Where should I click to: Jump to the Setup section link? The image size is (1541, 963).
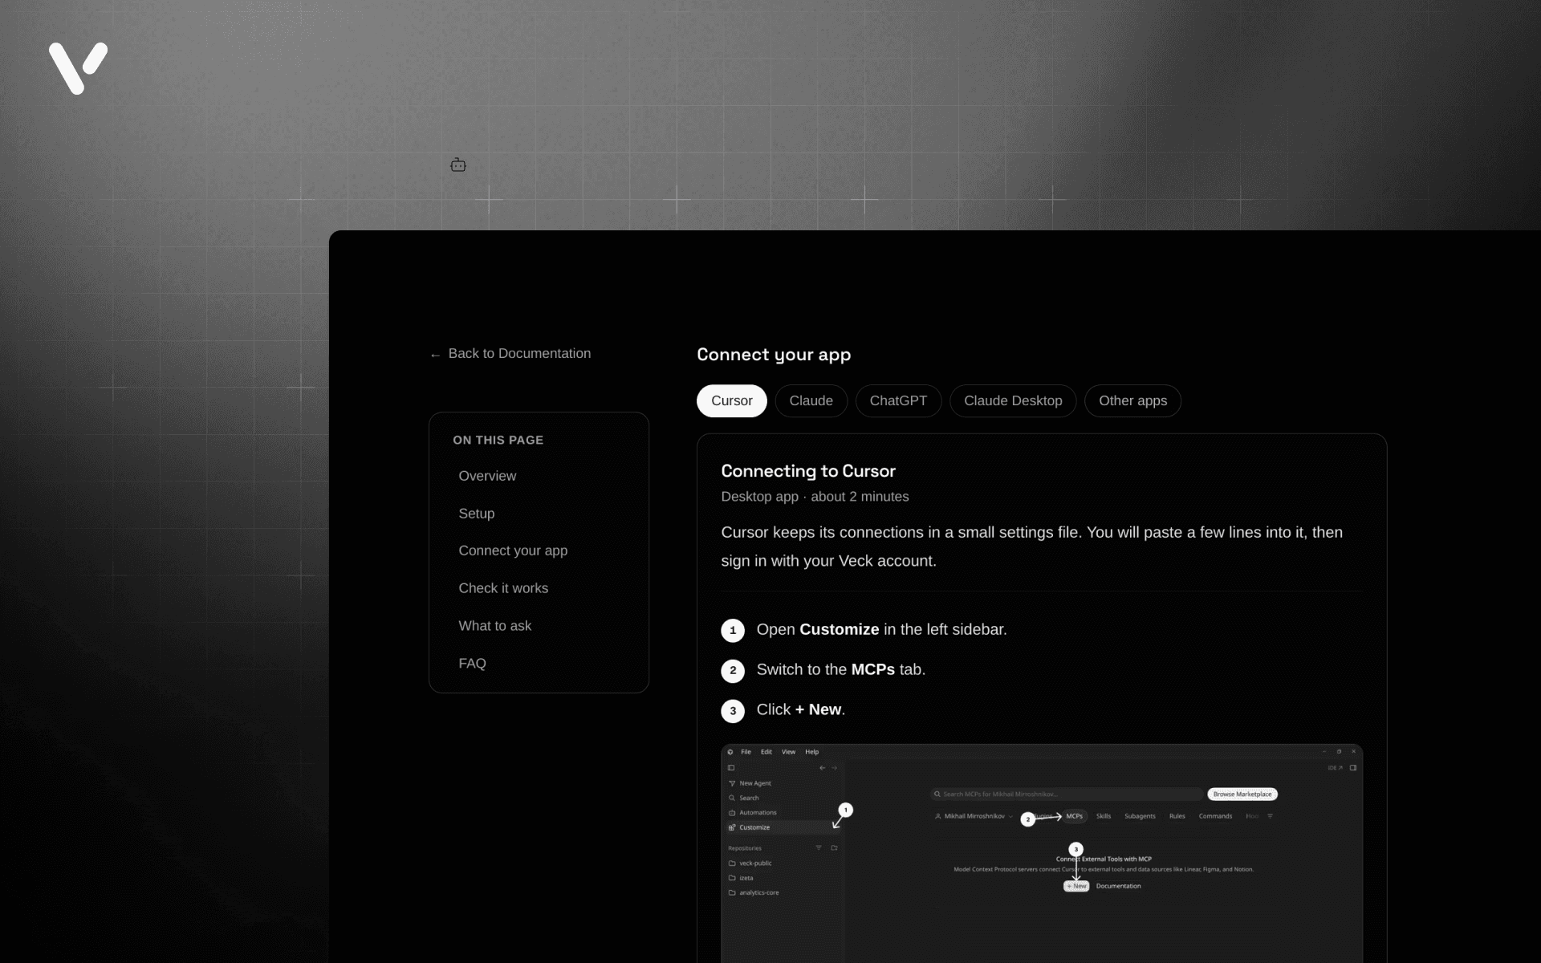coord(477,514)
